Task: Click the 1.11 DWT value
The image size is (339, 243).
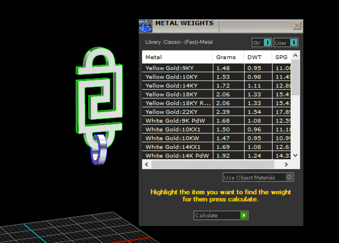Action: pos(254,85)
